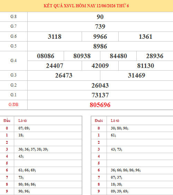This screenshot has width=173, height=195.
Task: Select Đuôi row 7 values '07; 37;'
Action: 117,177
